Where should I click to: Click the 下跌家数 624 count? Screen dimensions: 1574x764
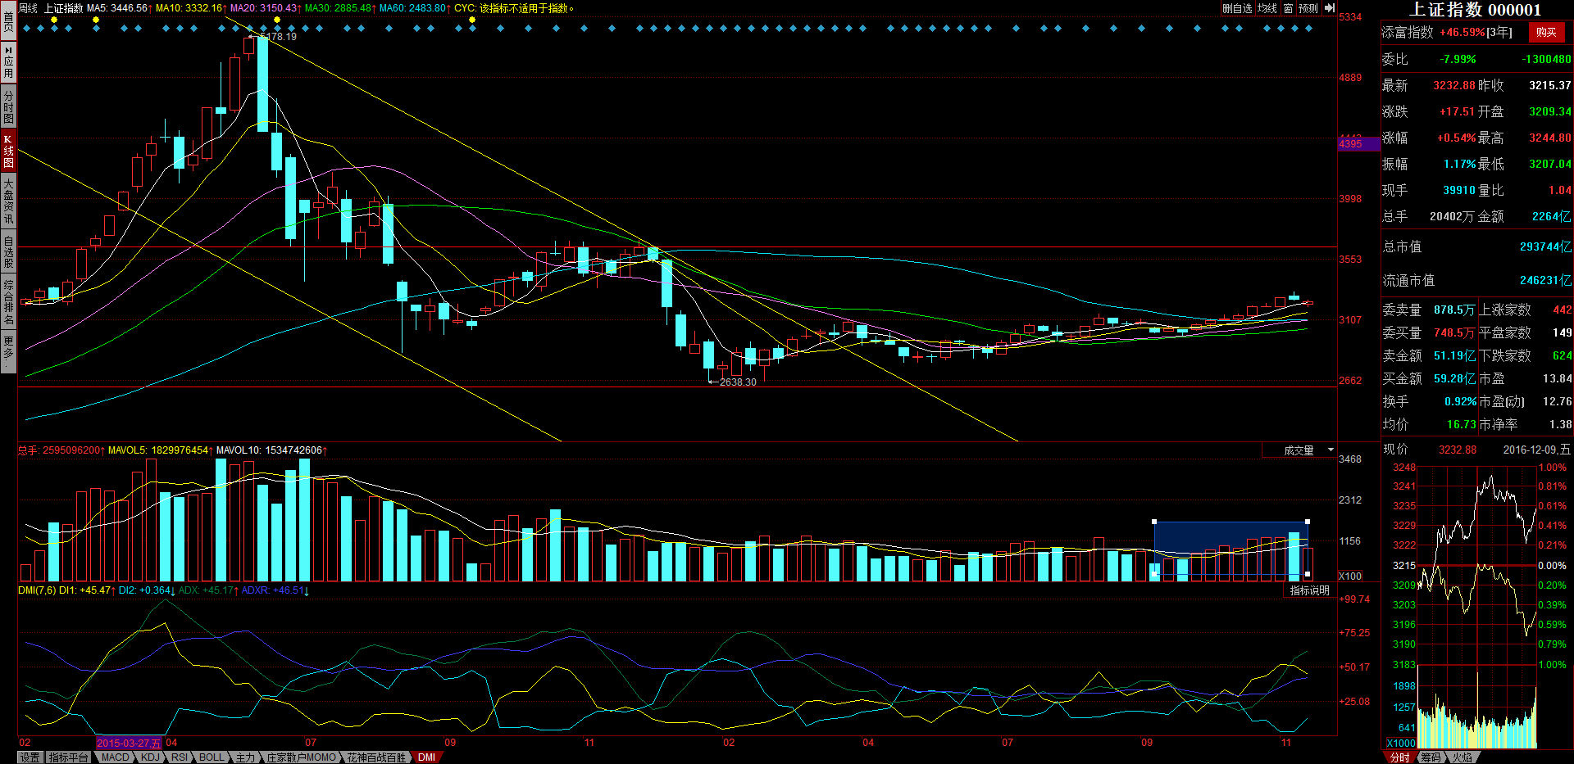[x=1562, y=355]
